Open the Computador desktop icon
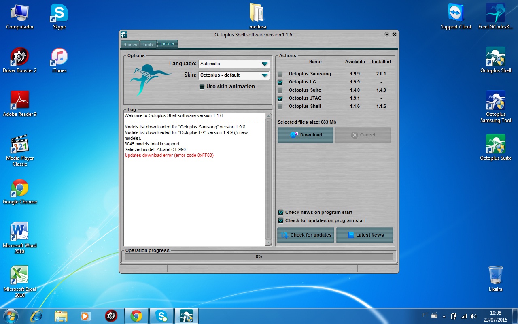 [20, 17]
